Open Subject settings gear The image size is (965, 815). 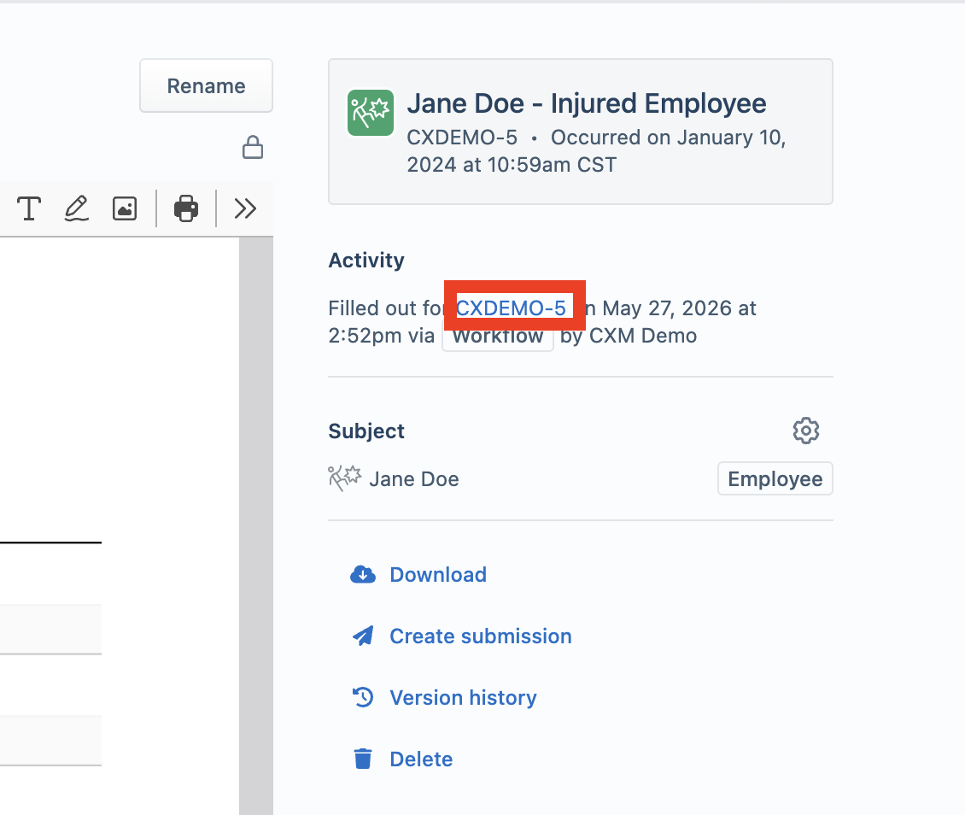pos(805,431)
